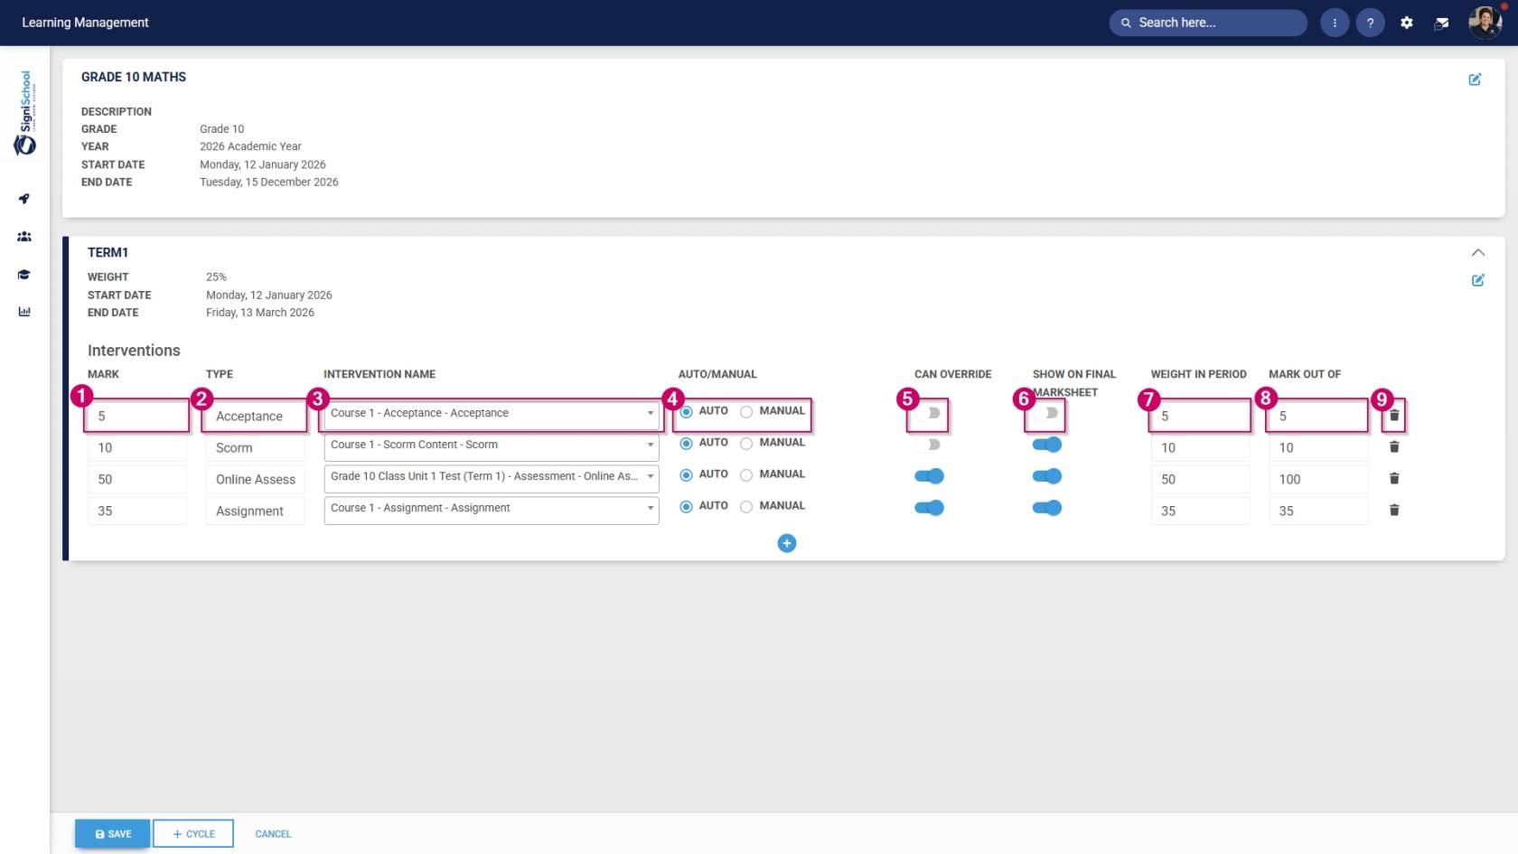Click the CYCLE button
The width and height of the screenshot is (1518, 854).
[193, 834]
